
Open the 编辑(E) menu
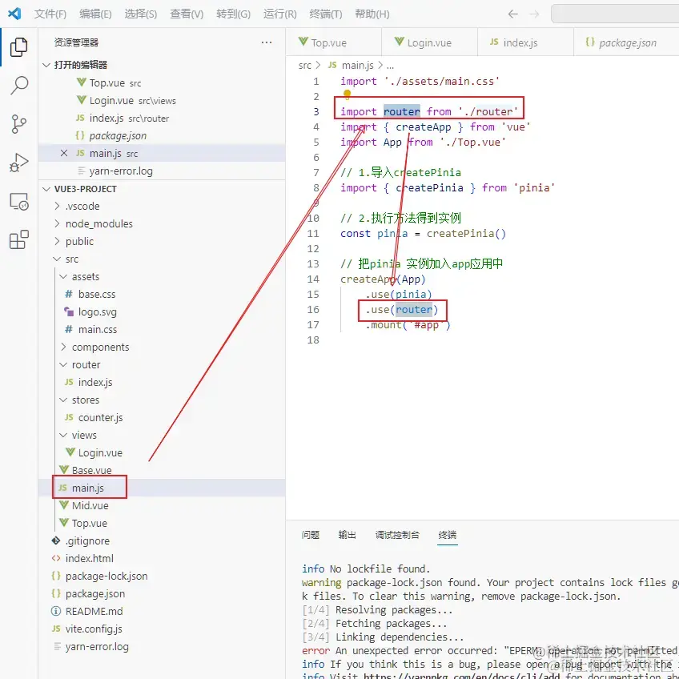point(95,14)
